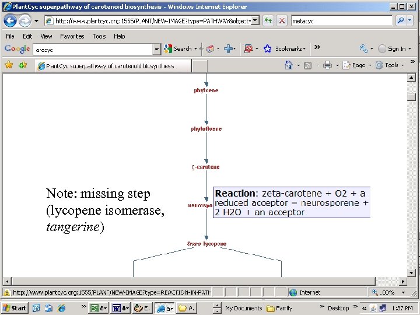Click the horizontal scrollbar right arrow
Viewport: 420px width, 315px height.
pos(403,282)
